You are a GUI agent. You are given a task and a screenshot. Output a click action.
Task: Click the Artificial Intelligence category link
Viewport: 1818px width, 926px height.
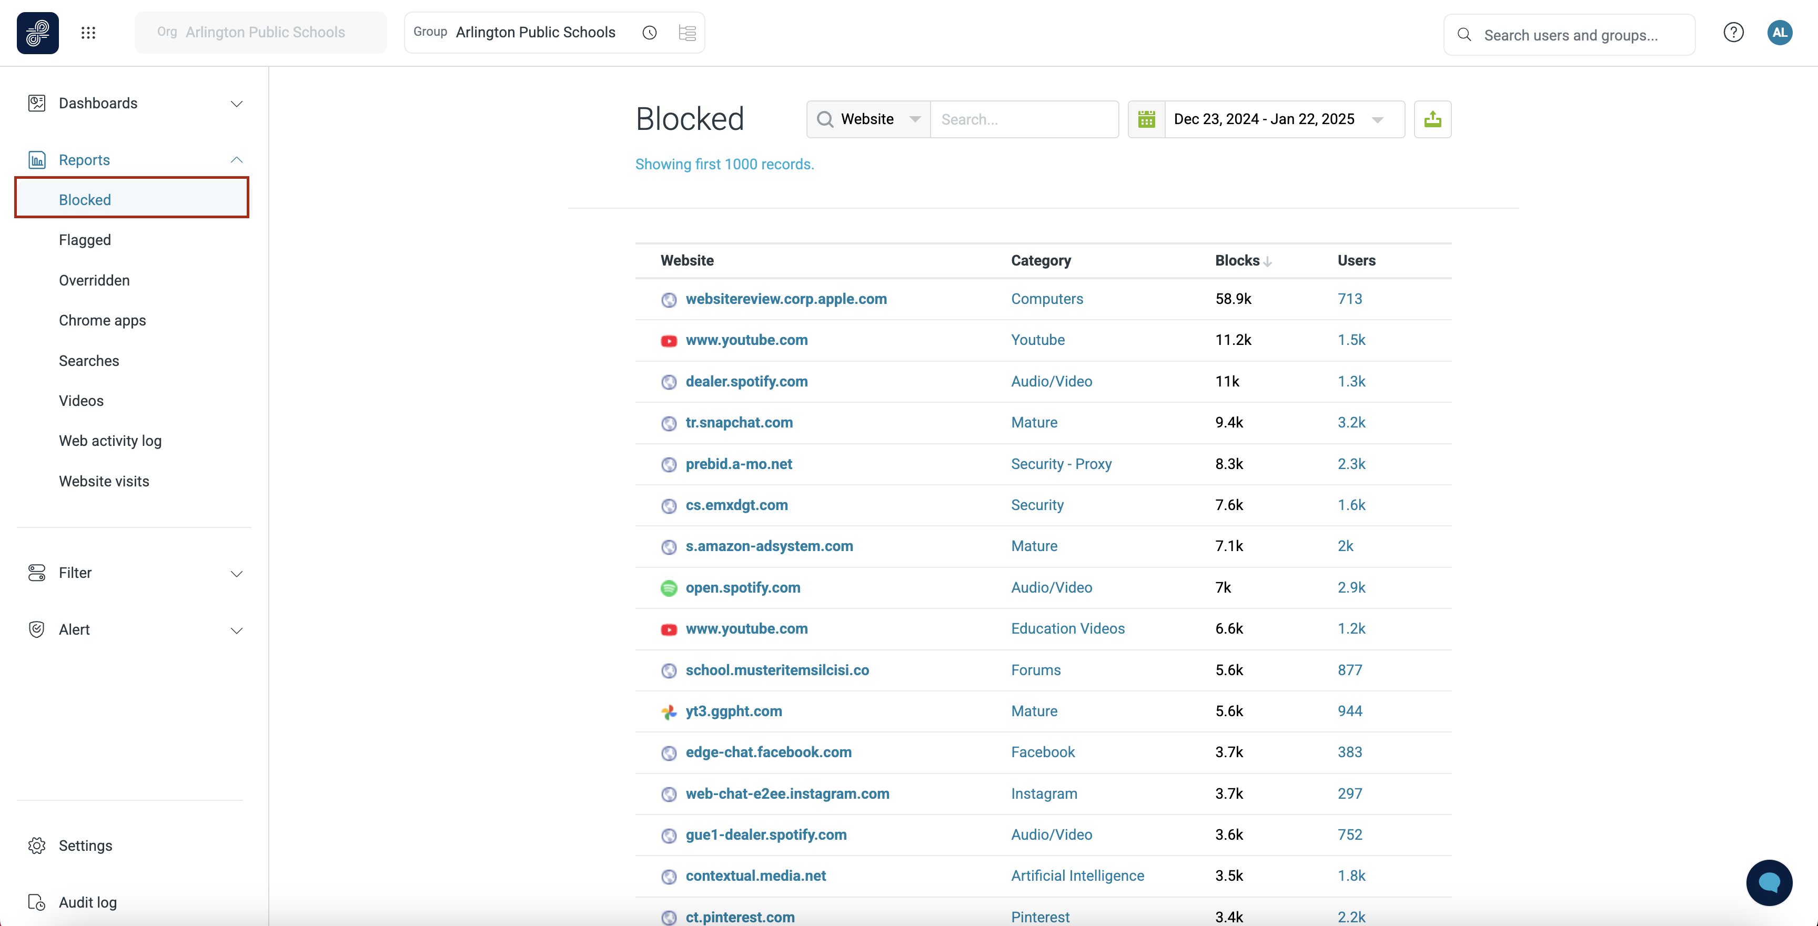(x=1077, y=875)
